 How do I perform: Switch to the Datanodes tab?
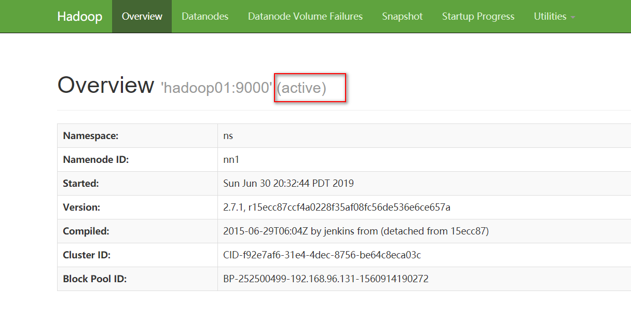[205, 16]
